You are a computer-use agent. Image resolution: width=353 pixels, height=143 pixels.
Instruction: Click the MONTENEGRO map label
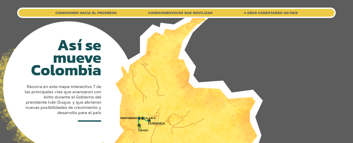point(129,118)
